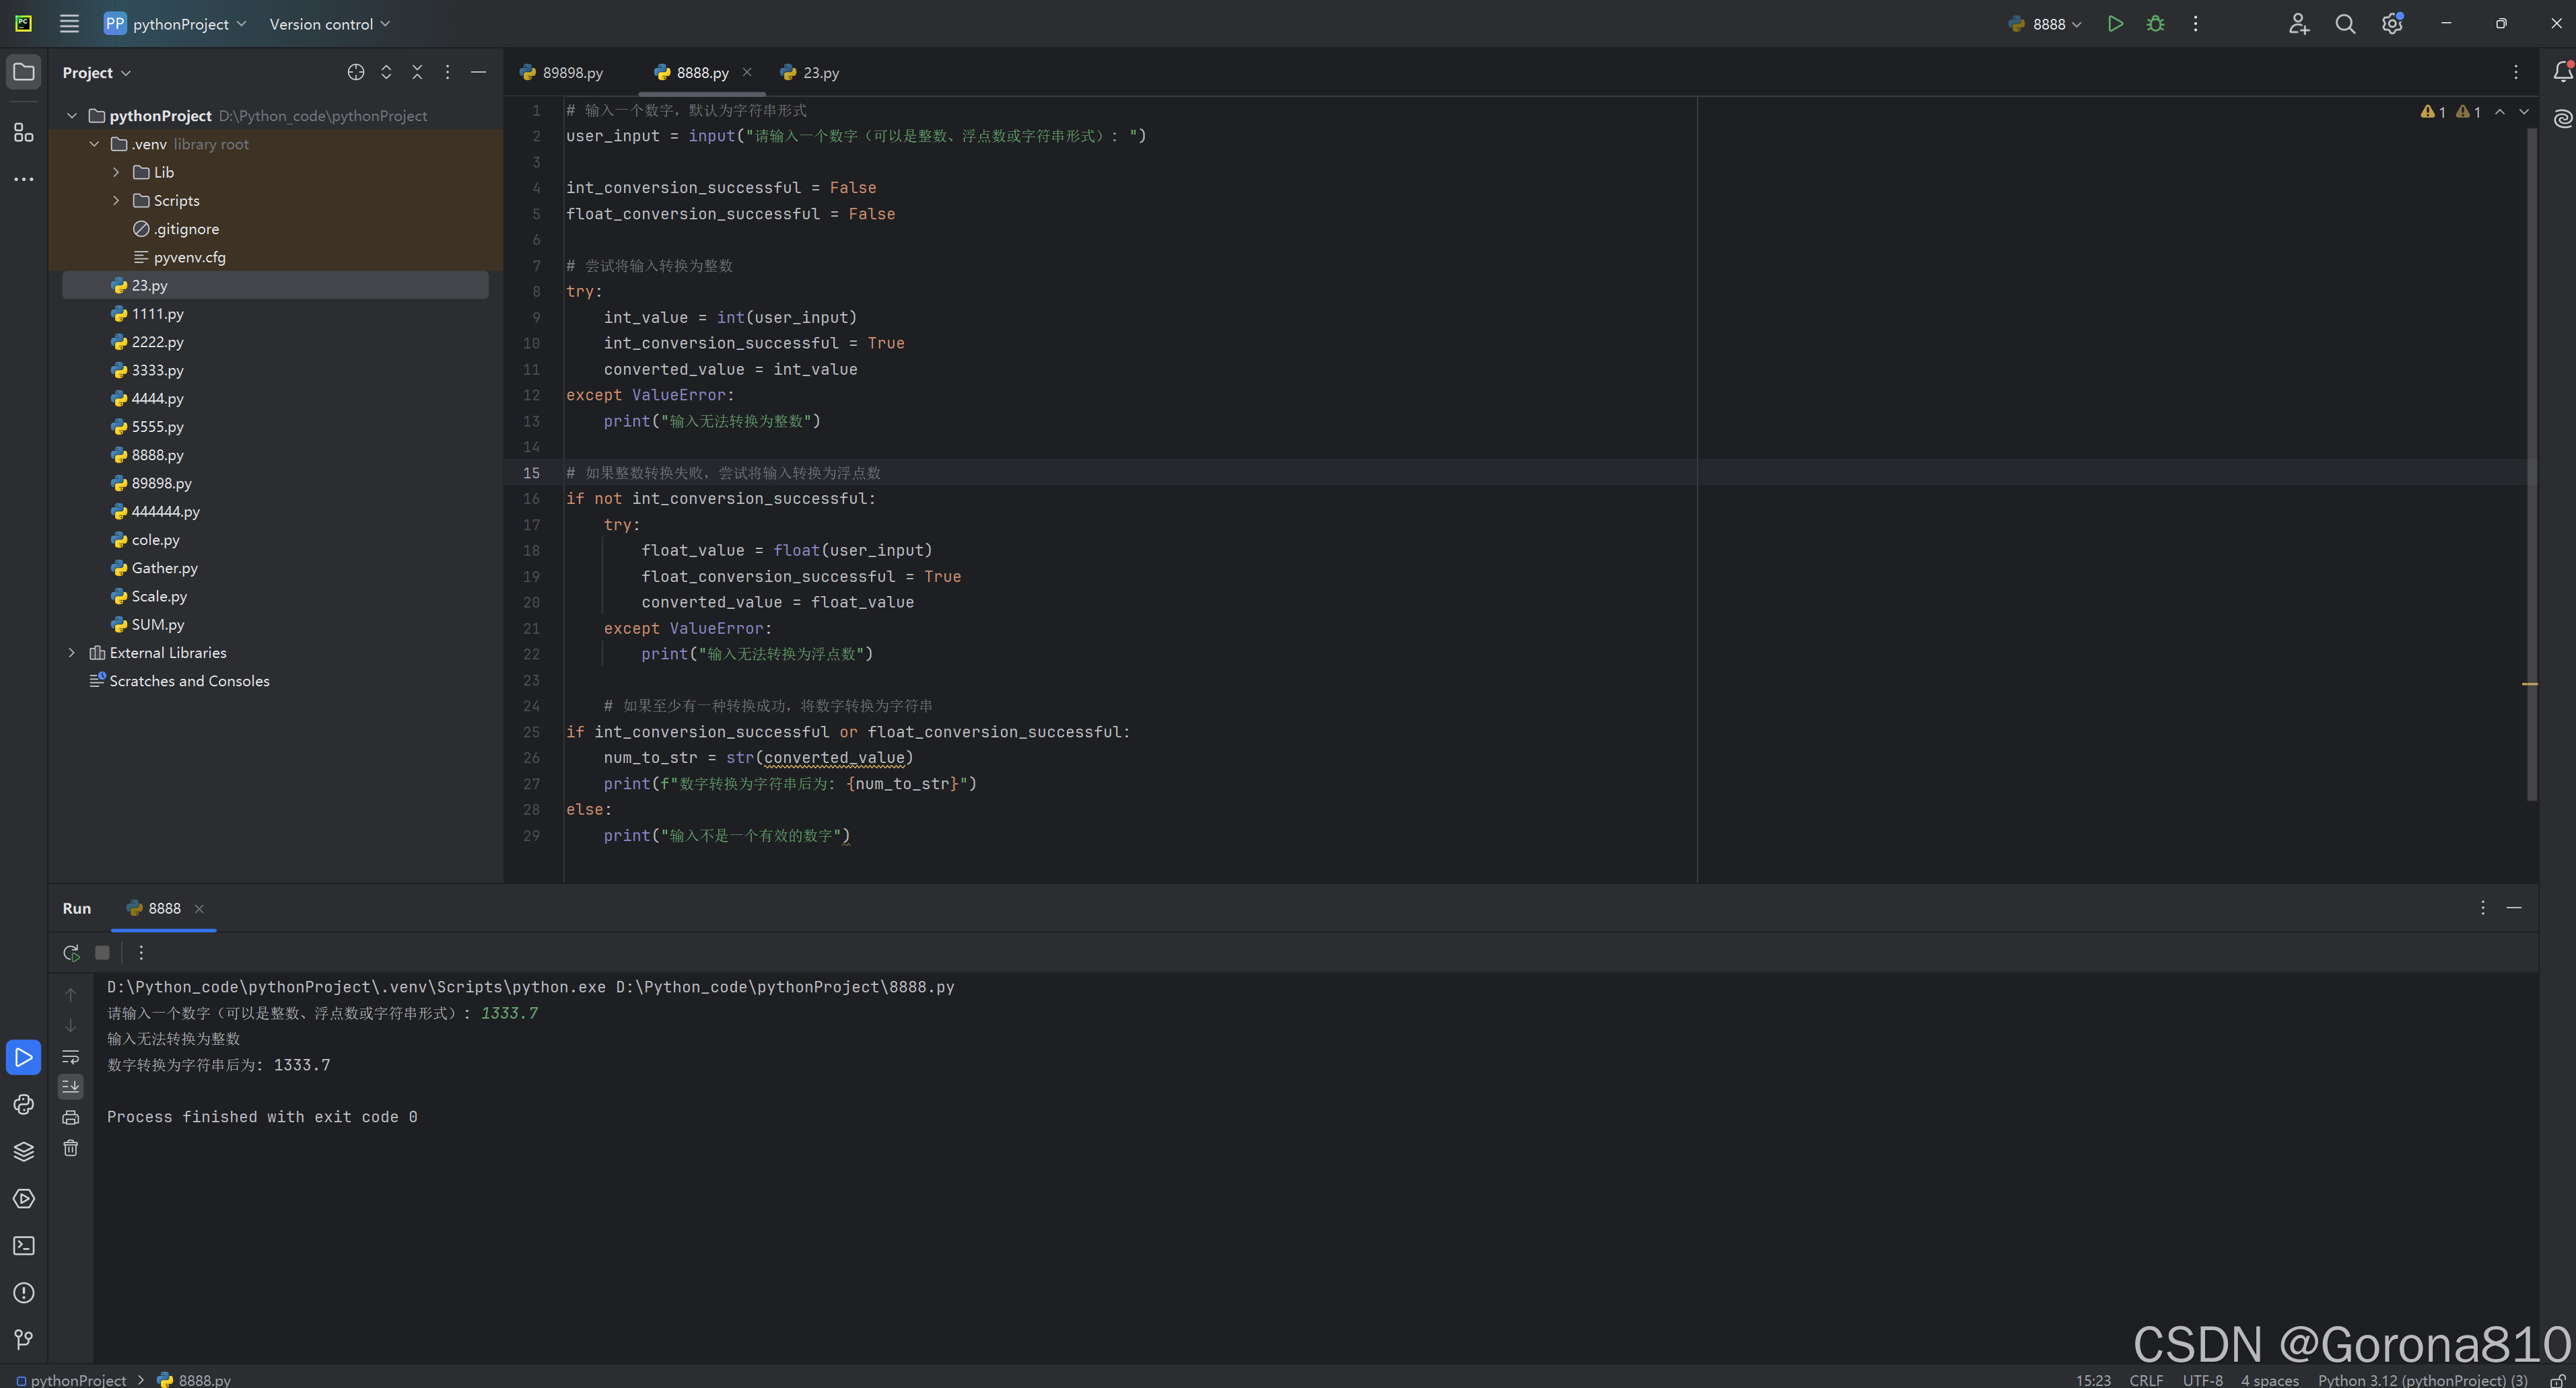Open the Git tool window icon

24,1340
